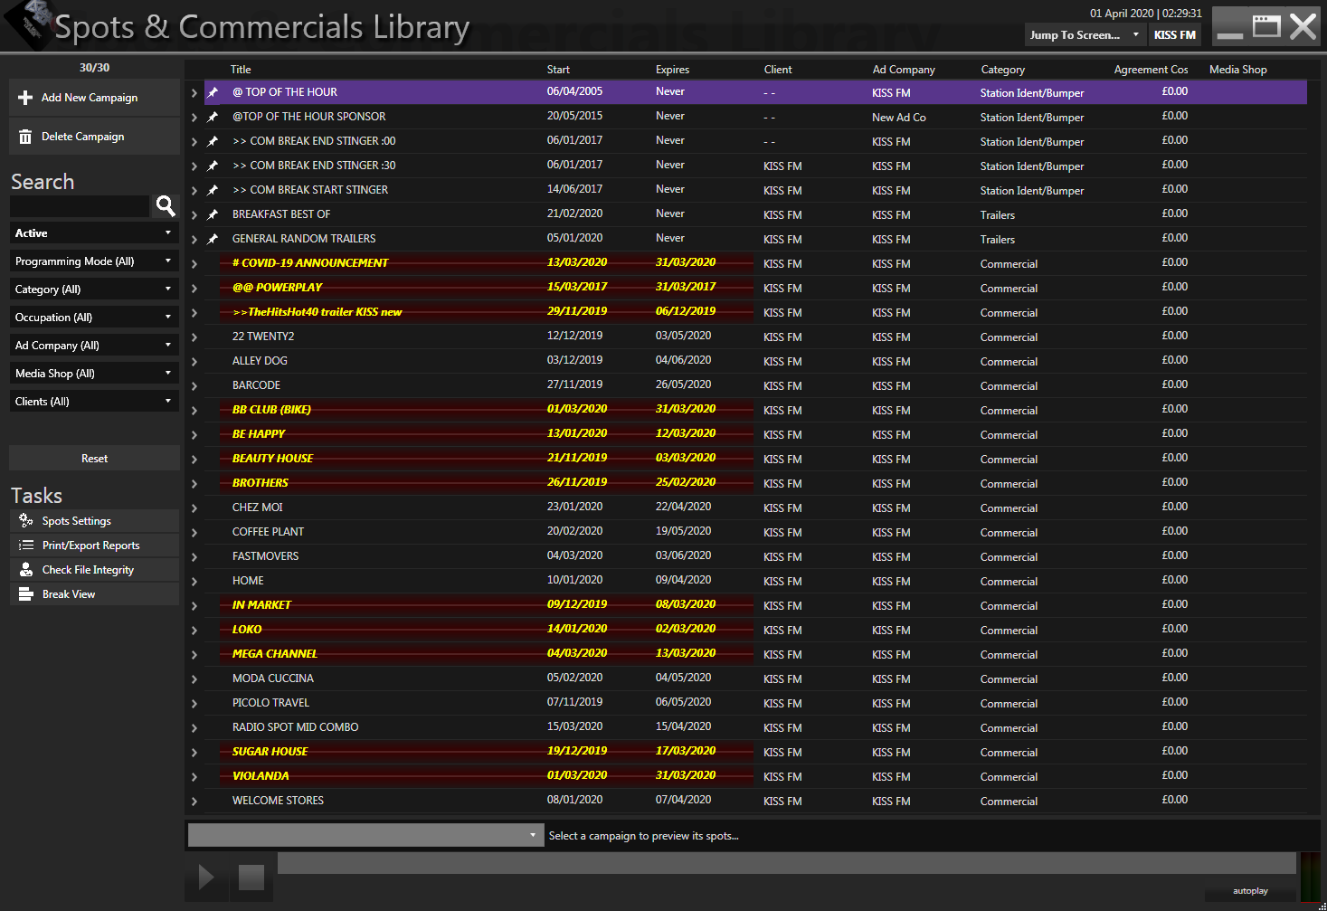The width and height of the screenshot is (1327, 911).
Task: Click the campaign search input field
Action: click(x=80, y=206)
